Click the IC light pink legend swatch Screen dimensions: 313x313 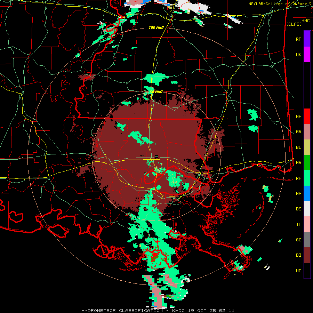[307, 224]
